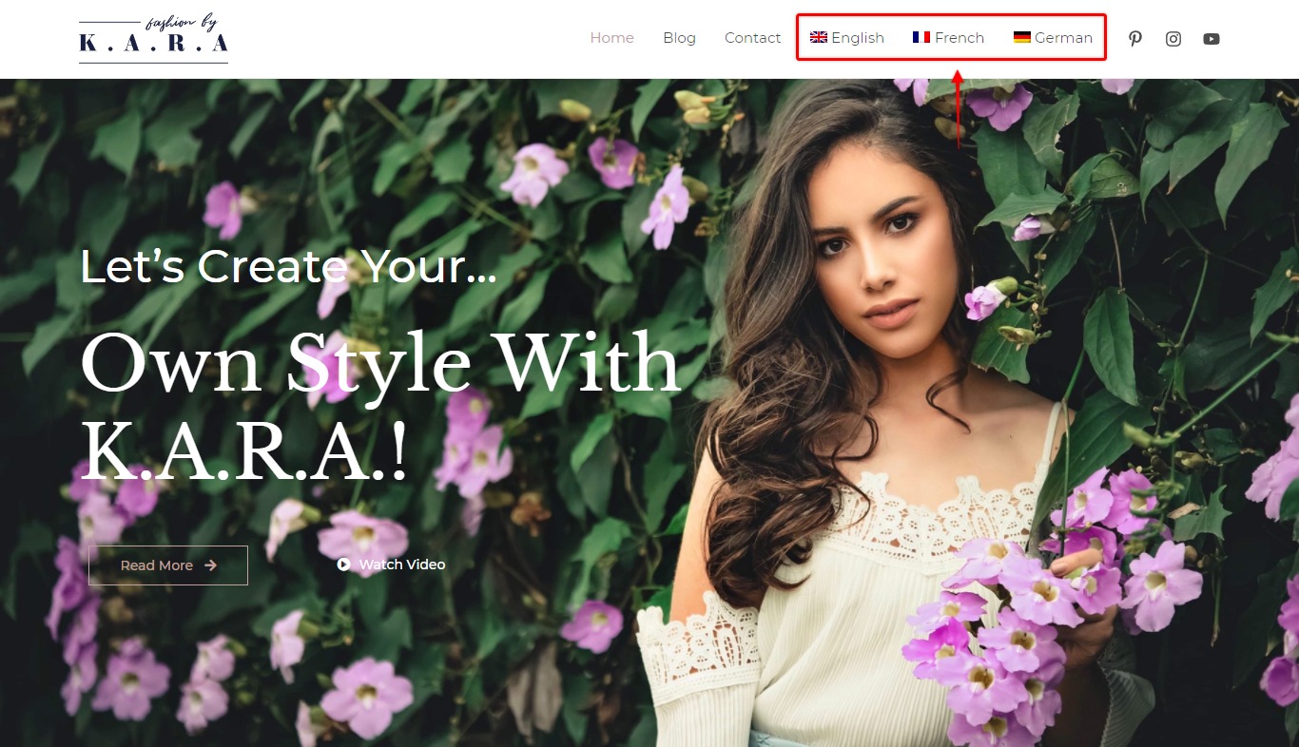1299x747 pixels.
Task: Click the Watch Video link
Action: click(x=391, y=565)
